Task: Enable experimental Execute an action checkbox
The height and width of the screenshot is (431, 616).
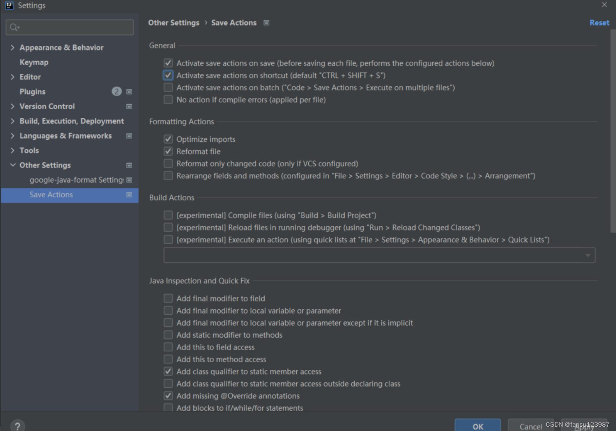Action: [168, 239]
